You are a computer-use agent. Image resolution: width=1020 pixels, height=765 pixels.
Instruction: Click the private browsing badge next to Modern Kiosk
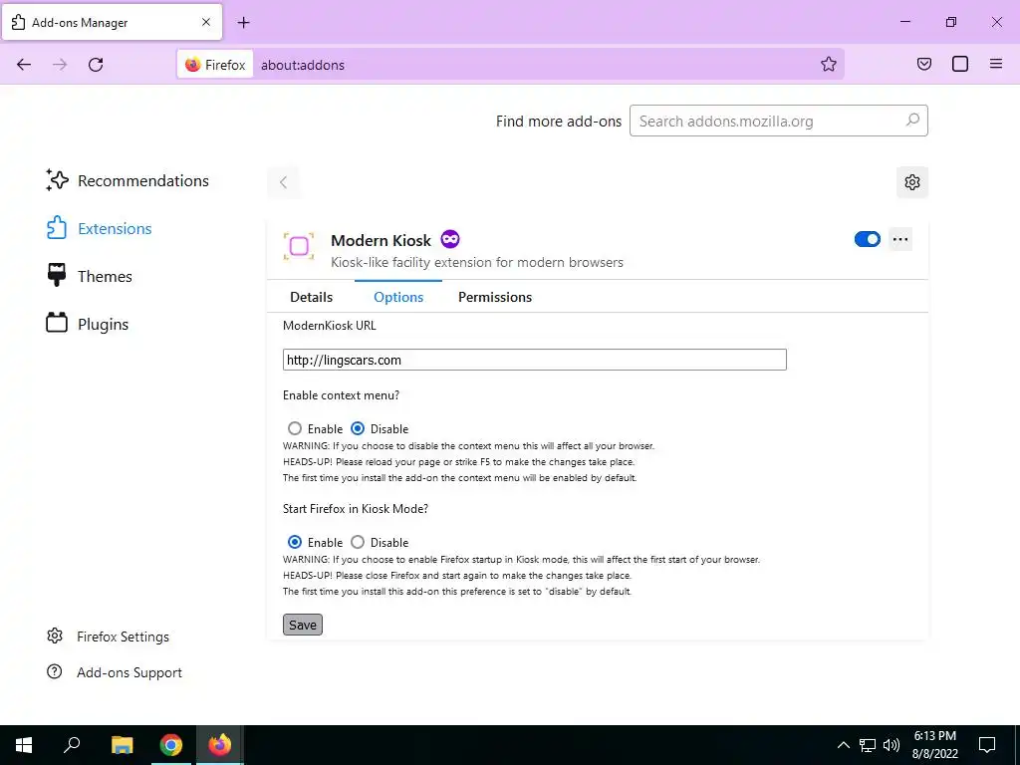click(450, 239)
